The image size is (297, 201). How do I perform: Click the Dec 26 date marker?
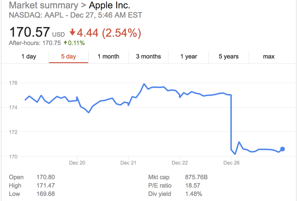coord(231,163)
